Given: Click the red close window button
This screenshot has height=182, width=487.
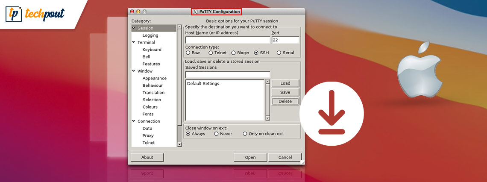Looking at the screenshot, I should [x=132, y=12].
